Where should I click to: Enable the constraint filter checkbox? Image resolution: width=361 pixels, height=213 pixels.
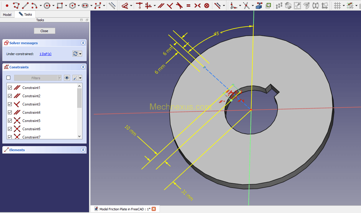pyautogui.click(x=9, y=78)
